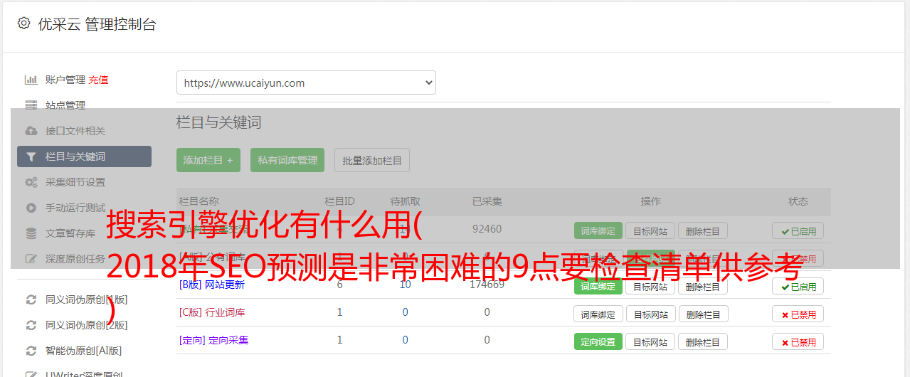Click the 私有词库管理 button

287,160
